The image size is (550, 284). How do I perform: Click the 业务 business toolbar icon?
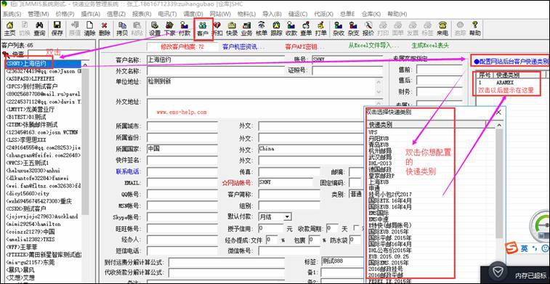point(246,29)
